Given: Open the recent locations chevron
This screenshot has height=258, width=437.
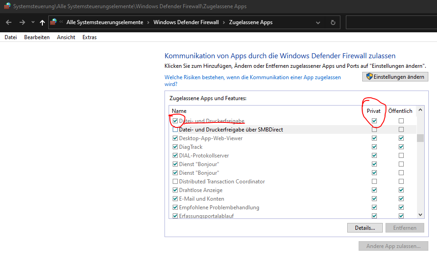Looking at the screenshot, I should tap(33, 22).
